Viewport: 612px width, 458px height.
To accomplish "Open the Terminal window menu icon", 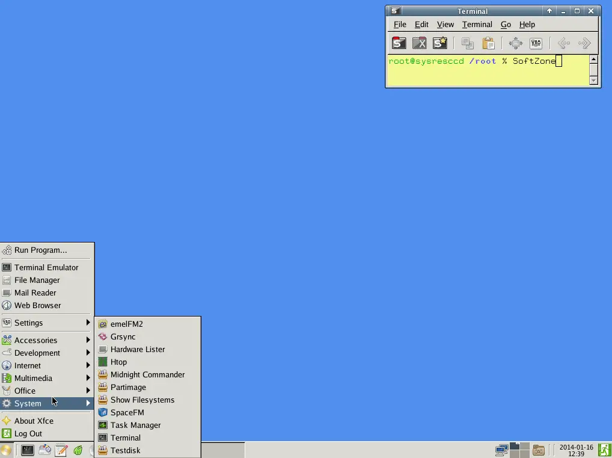I will point(395,11).
